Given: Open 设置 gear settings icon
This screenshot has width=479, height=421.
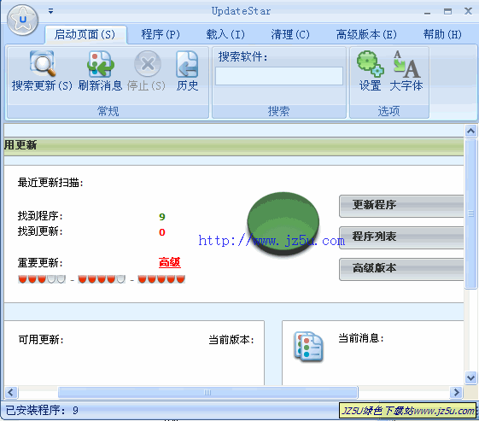Looking at the screenshot, I should (371, 63).
